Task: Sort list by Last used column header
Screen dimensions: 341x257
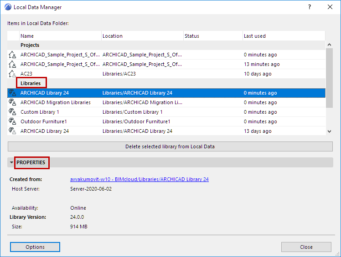Action: pos(284,36)
